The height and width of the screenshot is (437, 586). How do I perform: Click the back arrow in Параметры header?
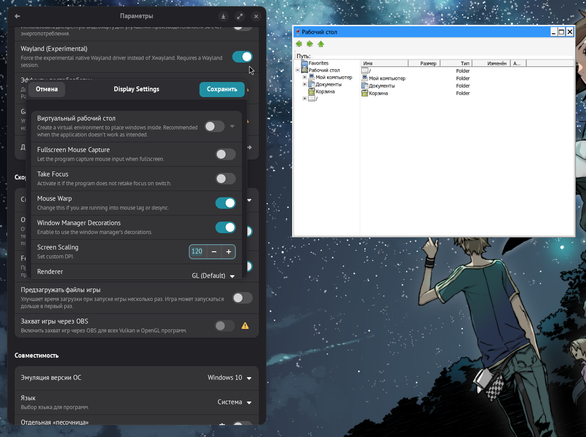(17, 16)
